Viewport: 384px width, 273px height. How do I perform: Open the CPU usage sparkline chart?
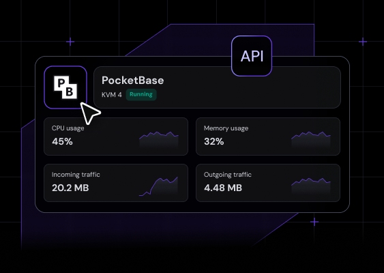159,139
